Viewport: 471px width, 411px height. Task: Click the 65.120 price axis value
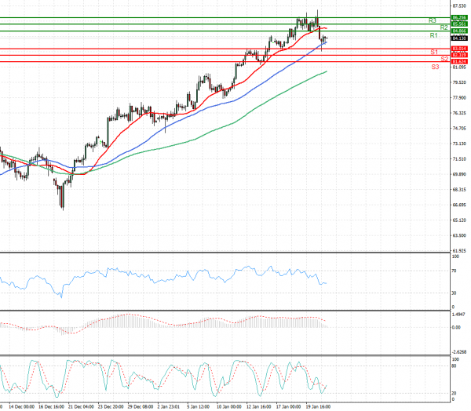coord(459,220)
